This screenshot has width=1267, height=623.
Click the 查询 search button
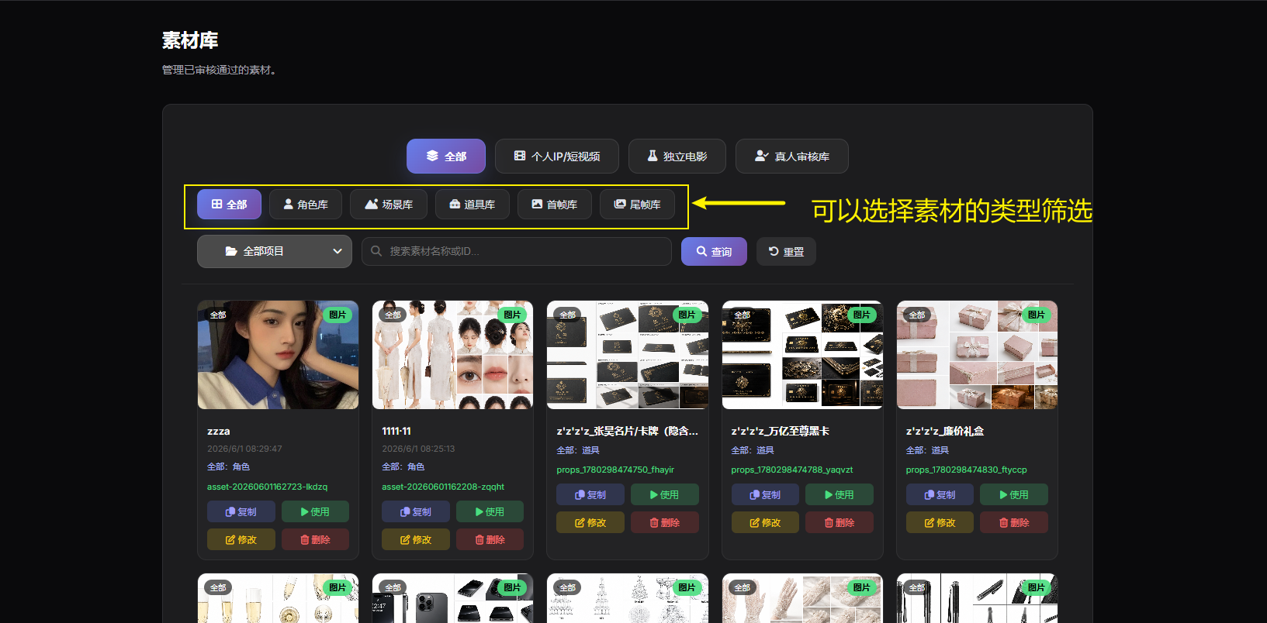pyautogui.click(x=714, y=251)
